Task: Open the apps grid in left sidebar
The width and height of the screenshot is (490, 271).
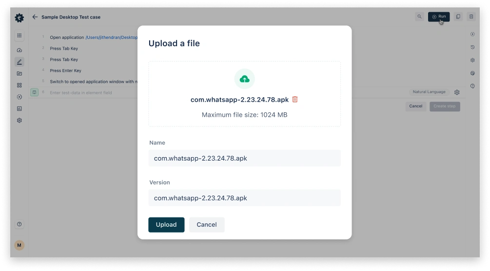Action: 20,36
